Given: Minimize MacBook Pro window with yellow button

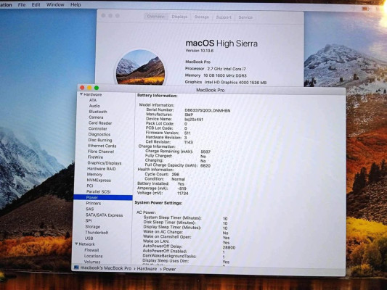Looking at the screenshot, I should (x=89, y=88).
